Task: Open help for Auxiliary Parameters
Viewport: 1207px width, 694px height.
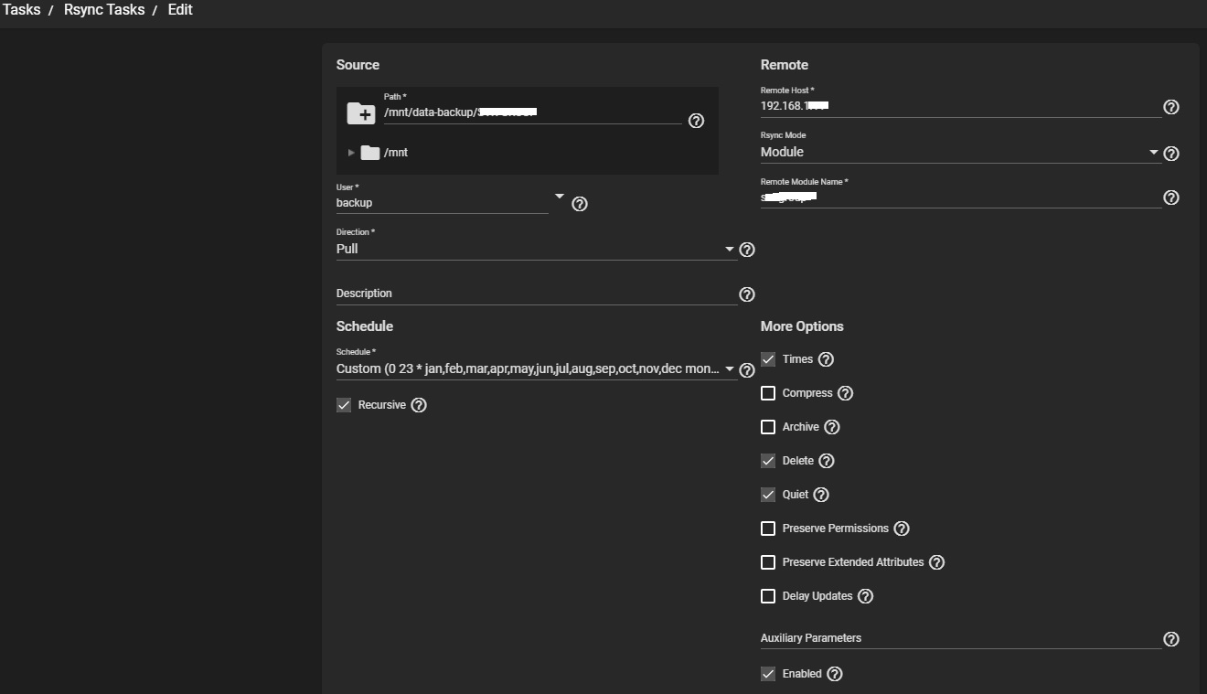Action: pos(1171,639)
